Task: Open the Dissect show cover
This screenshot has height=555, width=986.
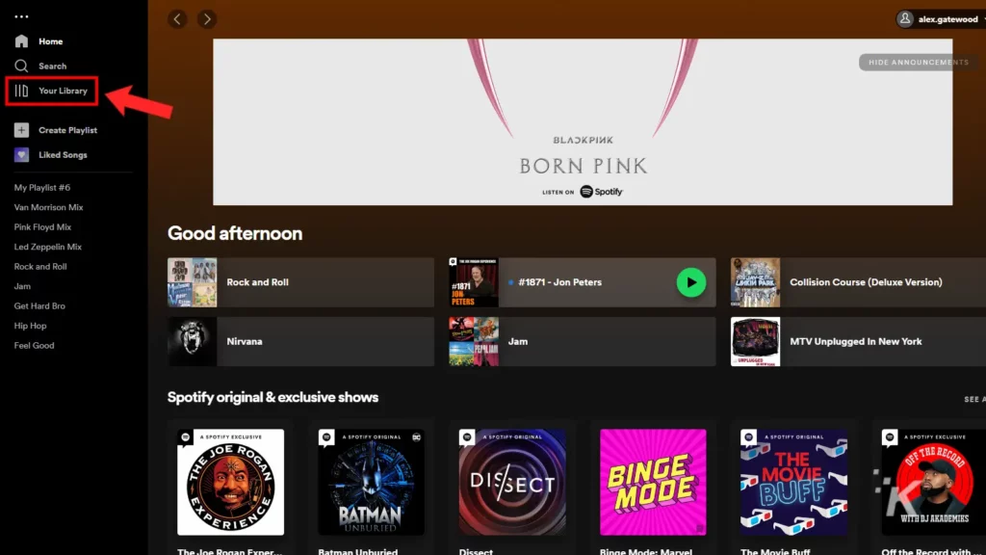Action: (512, 483)
